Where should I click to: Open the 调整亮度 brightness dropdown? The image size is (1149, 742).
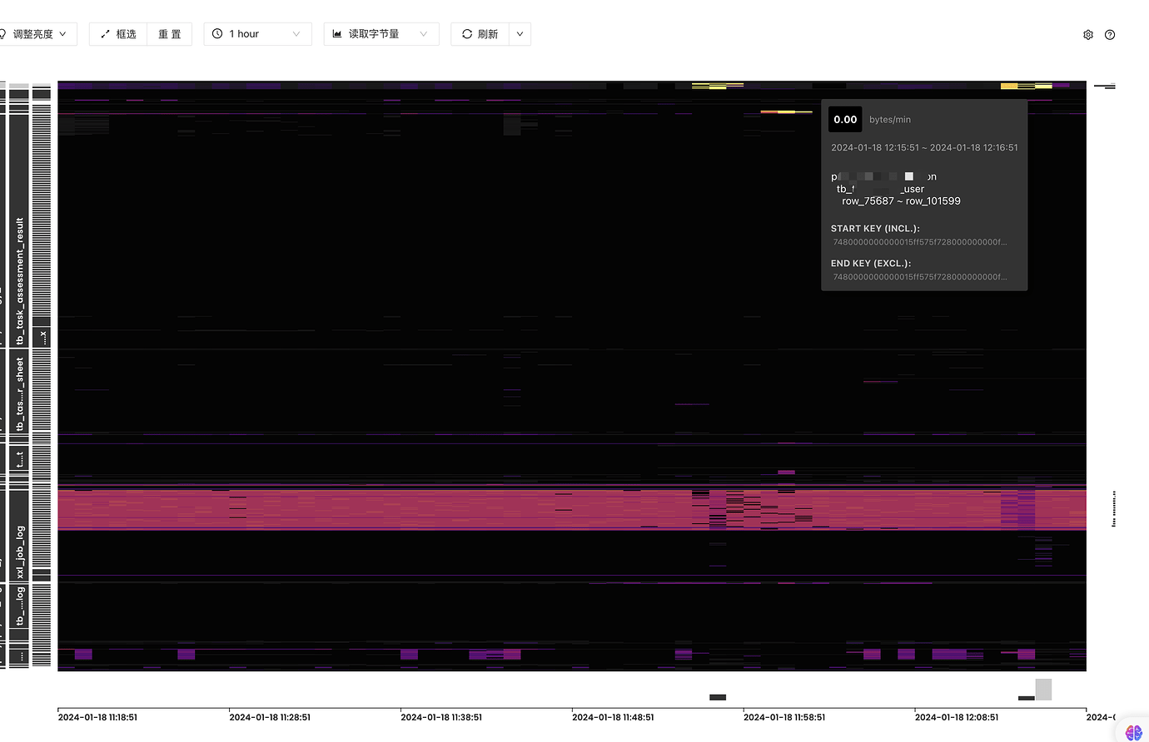click(38, 34)
